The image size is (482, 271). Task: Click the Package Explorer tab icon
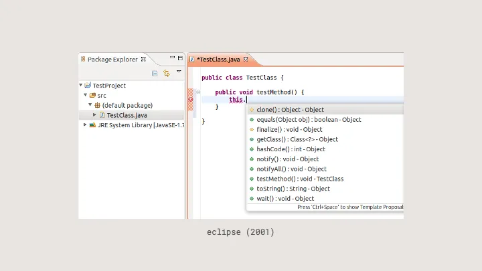click(83, 59)
